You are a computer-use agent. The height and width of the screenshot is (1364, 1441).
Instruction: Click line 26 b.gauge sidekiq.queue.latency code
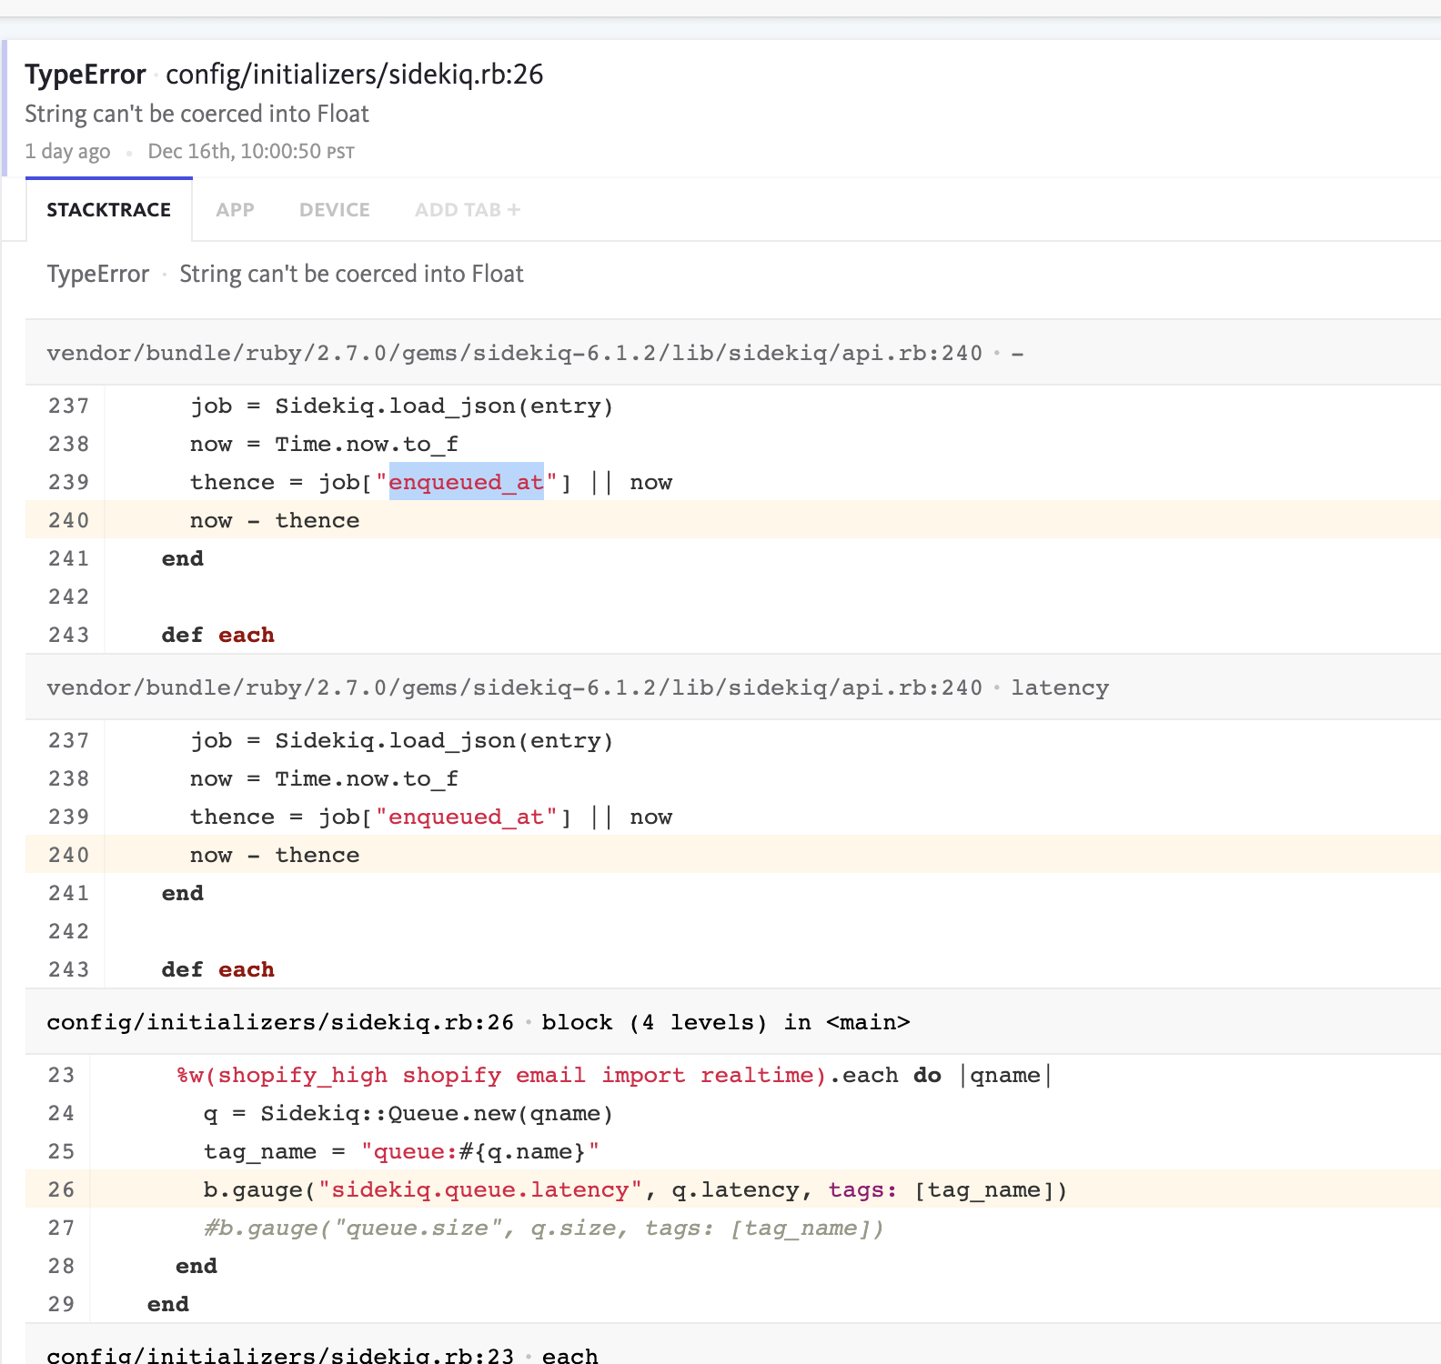point(635,1189)
